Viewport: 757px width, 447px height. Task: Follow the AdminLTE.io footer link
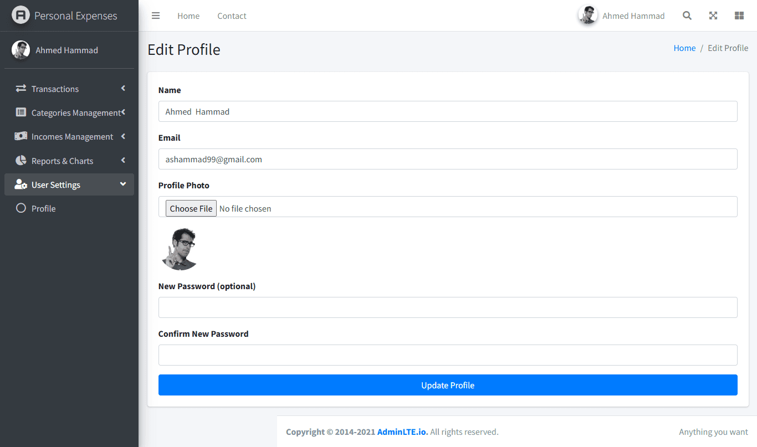(402, 431)
